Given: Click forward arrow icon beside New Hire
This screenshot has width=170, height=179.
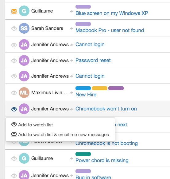Looking at the screenshot, I should 71,93.
